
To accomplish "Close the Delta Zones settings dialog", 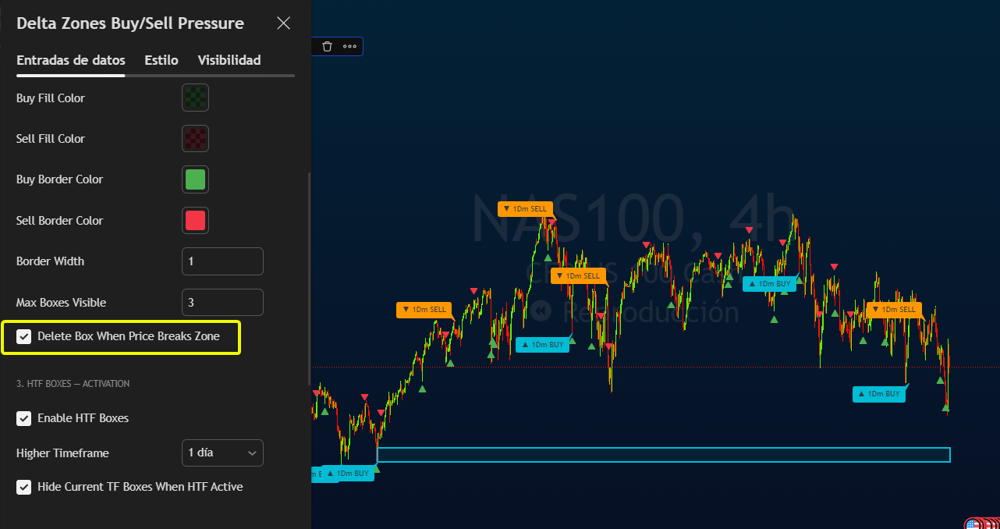I will click(x=283, y=23).
